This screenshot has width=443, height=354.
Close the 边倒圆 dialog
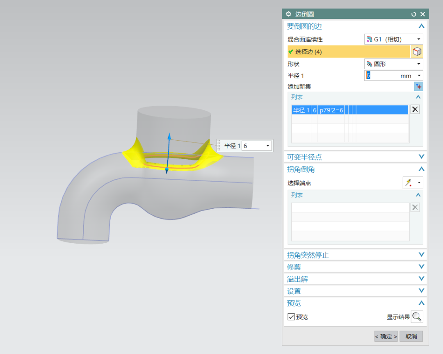pos(422,14)
